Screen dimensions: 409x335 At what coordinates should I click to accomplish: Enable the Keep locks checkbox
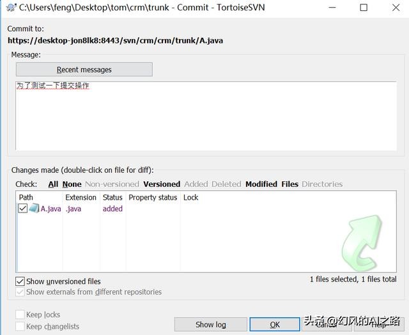pyautogui.click(x=20, y=315)
